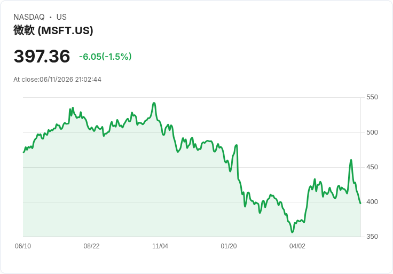This screenshot has width=393, height=274.
Task: Click the final data point at line's end
Action: [360, 203]
